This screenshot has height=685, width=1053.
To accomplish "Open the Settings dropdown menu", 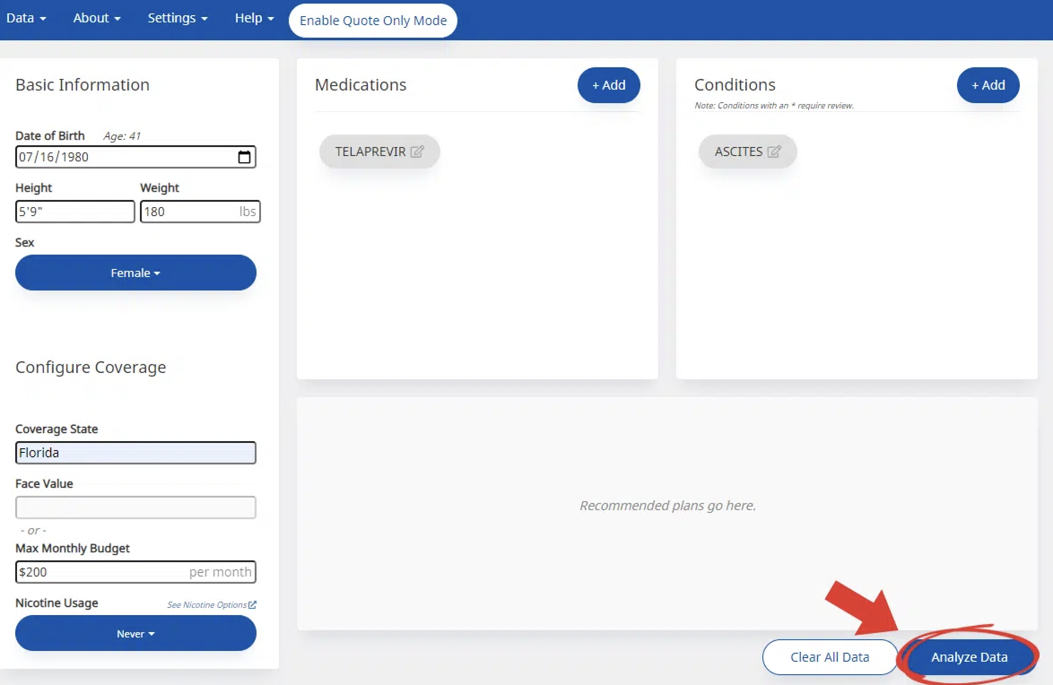I will point(177,18).
